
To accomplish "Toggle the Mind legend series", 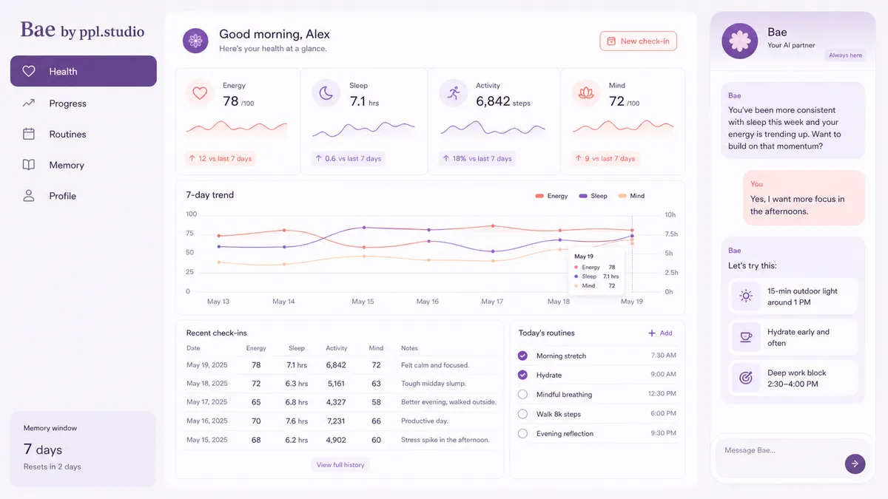I will (631, 196).
